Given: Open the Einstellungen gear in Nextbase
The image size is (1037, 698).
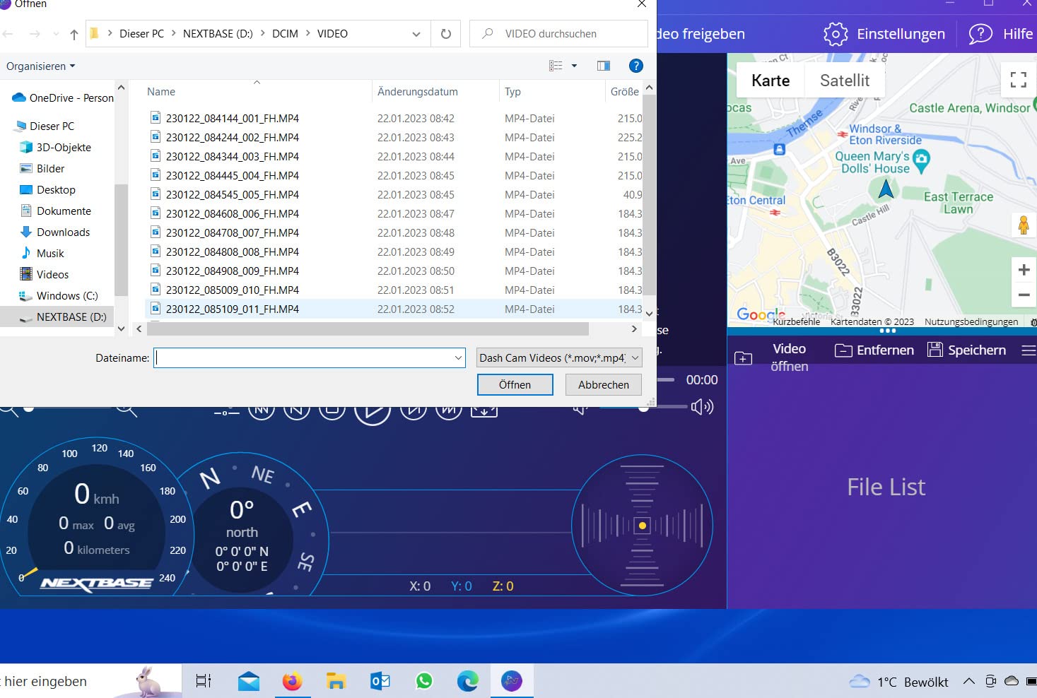Looking at the screenshot, I should [836, 34].
